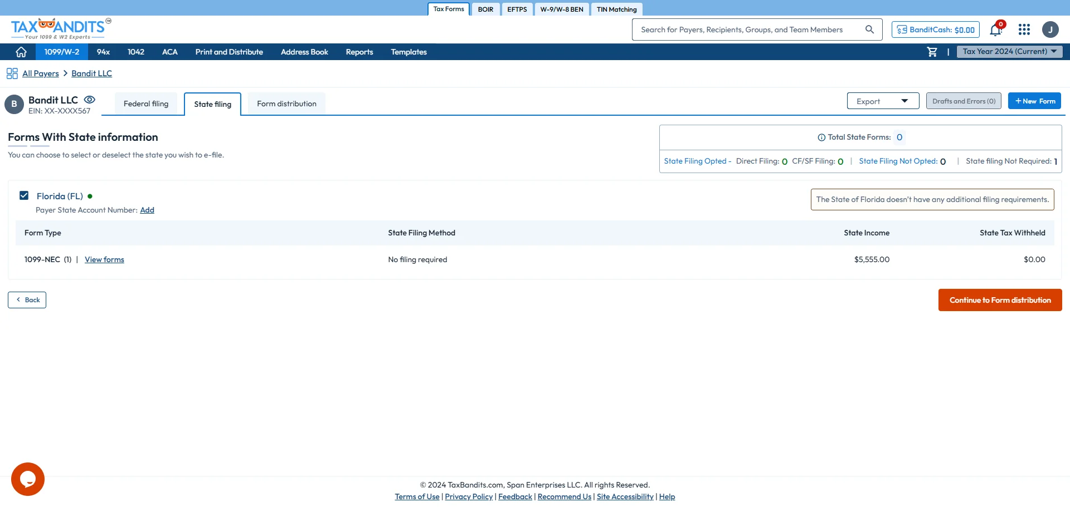1070x507 pixels.
Task: Open the home dashboard icon
Action: [21, 52]
